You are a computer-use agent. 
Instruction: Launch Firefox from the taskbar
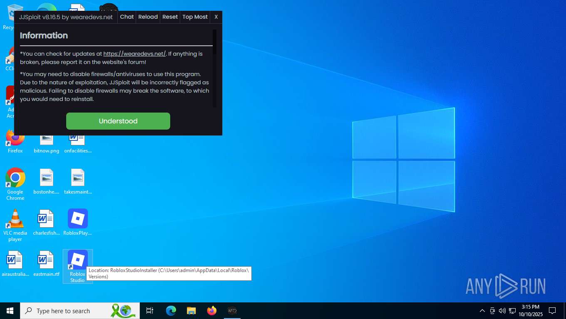tap(212, 311)
